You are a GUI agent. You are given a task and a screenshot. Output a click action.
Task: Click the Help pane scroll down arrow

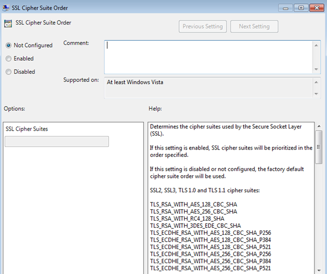(x=319, y=270)
